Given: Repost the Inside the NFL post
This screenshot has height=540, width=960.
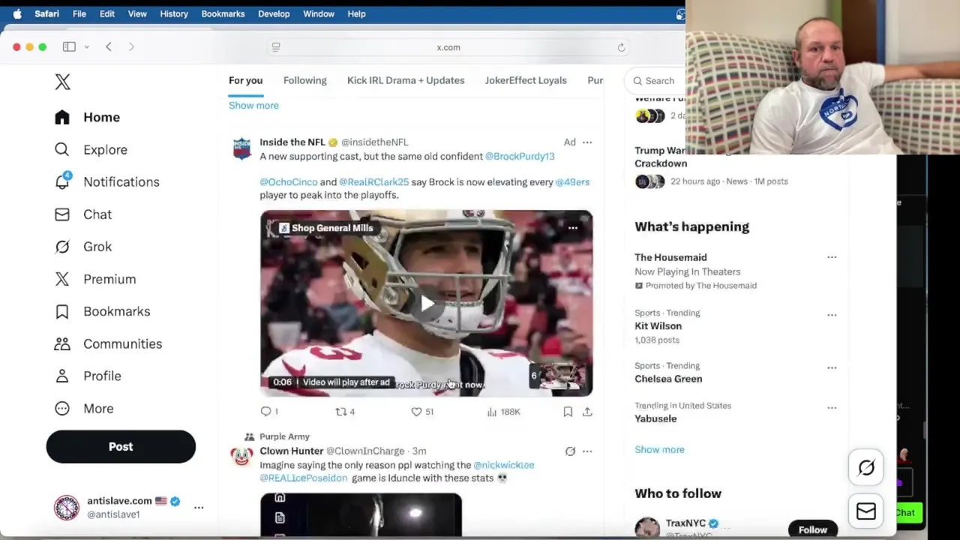Looking at the screenshot, I should (x=345, y=411).
